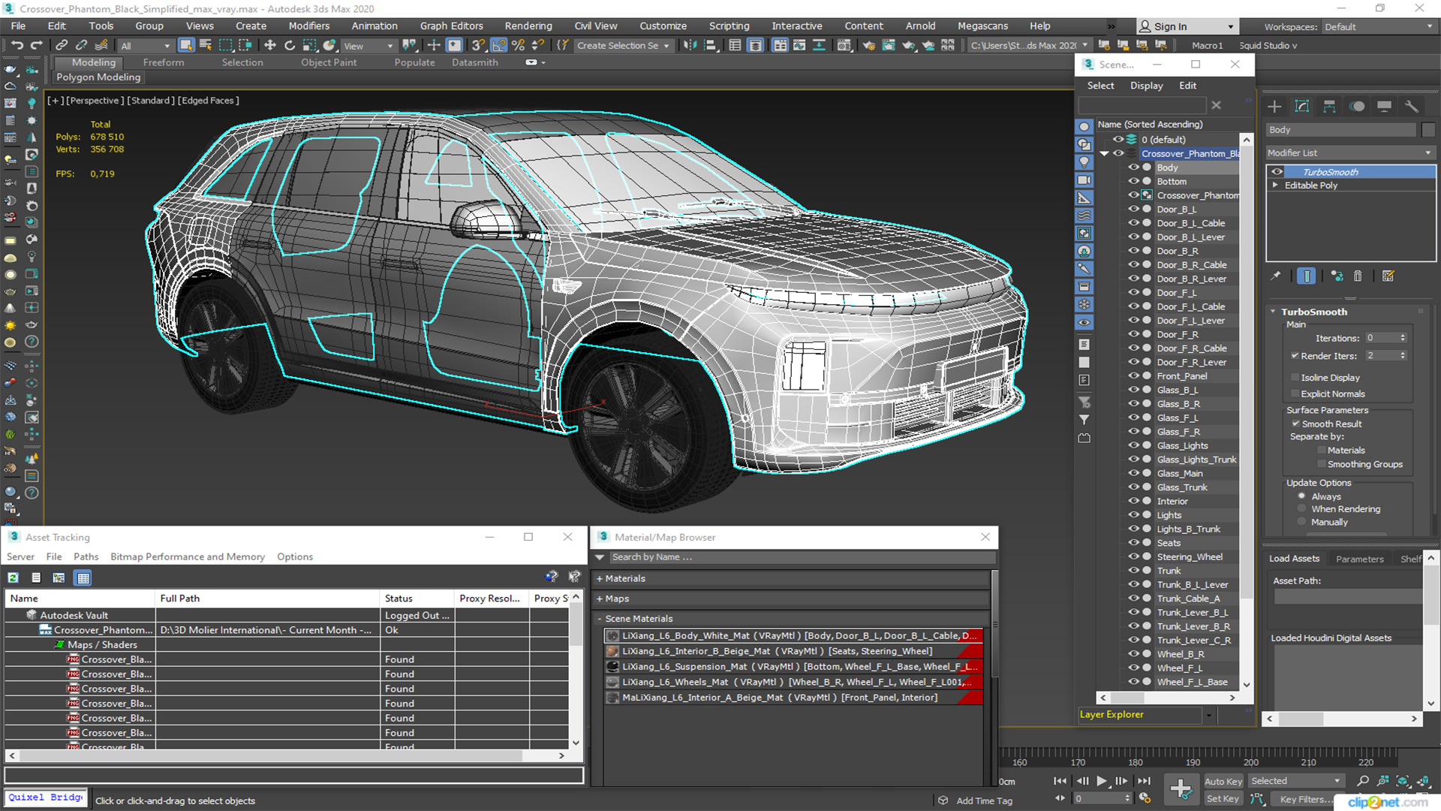Hide the Body object eye icon
Screen dimensions: 1441x811
click(x=1133, y=167)
